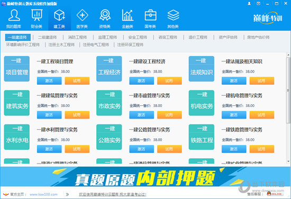
Task: Try 一建市政管理与实务 course
Action: point(169,115)
